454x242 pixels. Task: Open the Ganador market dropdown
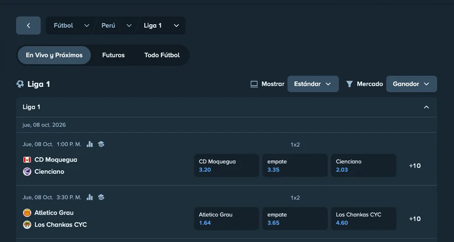[412, 84]
